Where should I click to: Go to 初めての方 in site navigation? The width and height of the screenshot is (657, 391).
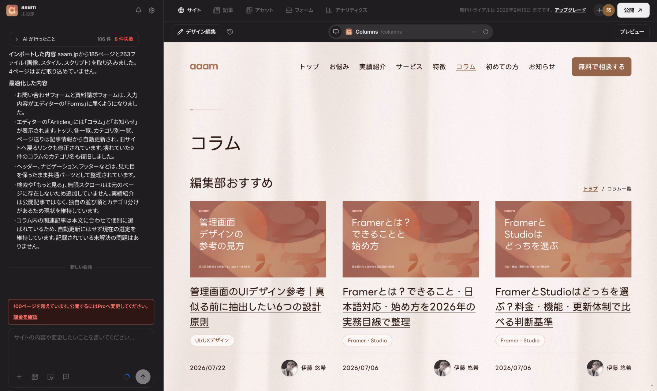502,67
